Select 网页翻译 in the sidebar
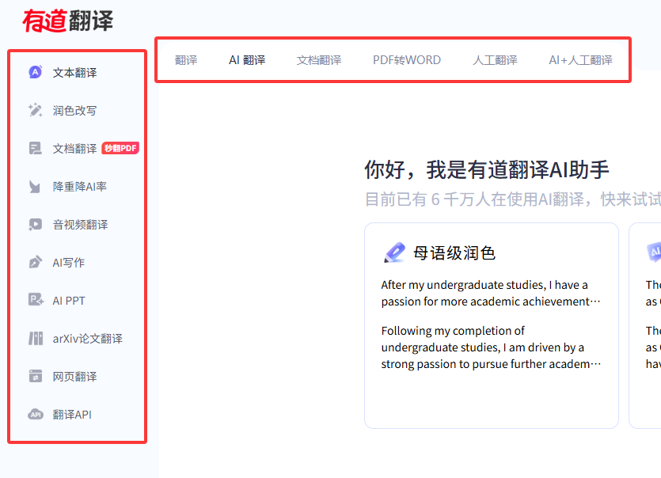Viewport: 661px width, 478px height. [74, 377]
